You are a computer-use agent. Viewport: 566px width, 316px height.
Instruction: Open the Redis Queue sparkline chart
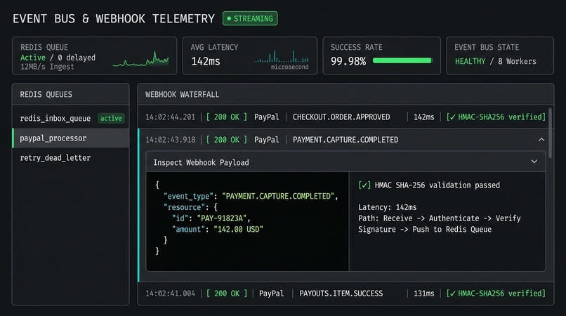click(140, 60)
